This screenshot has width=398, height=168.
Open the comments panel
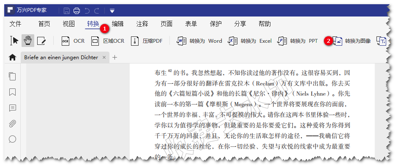(12, 108)
